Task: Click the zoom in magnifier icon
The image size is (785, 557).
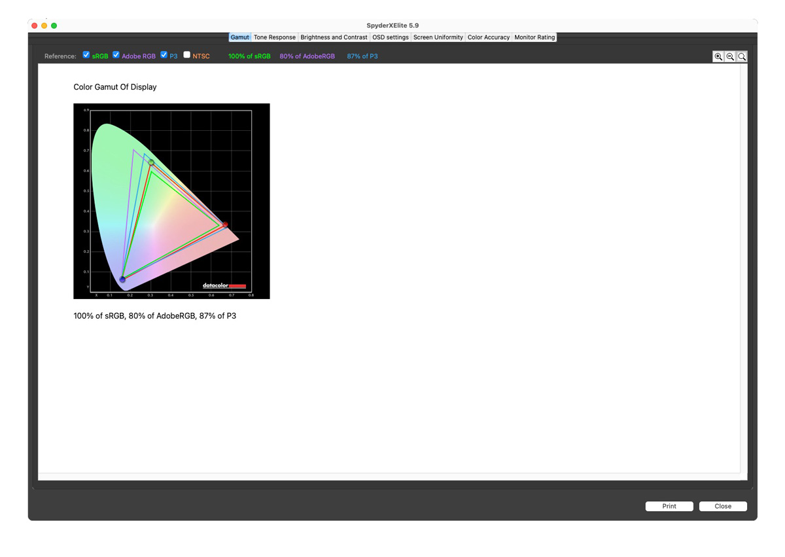Action: pos(718,57)
